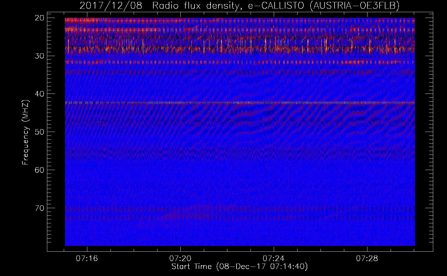Screen dimensions: 447x276
Task: Click the time tick label '07:16'
Action: click(x=87, y=259)
